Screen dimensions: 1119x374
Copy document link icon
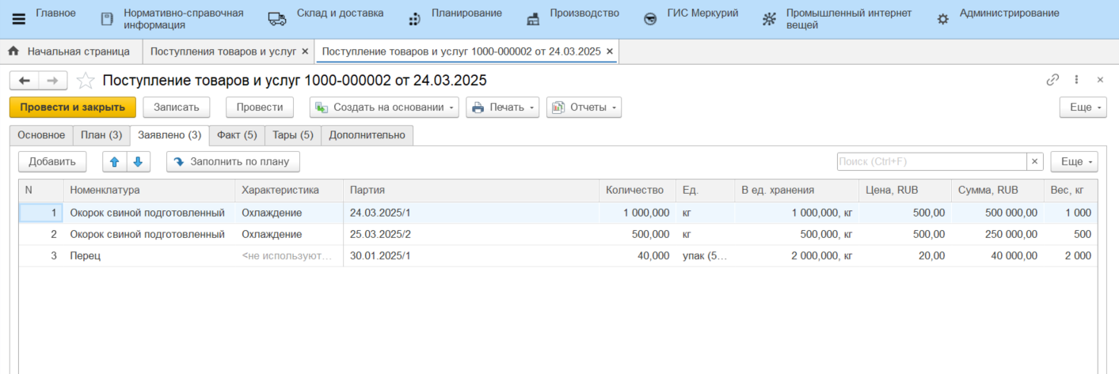point(1052,80)
